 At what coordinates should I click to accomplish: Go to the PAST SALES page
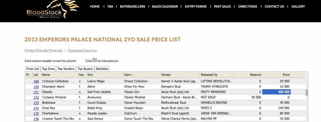[x=222, y=7]
